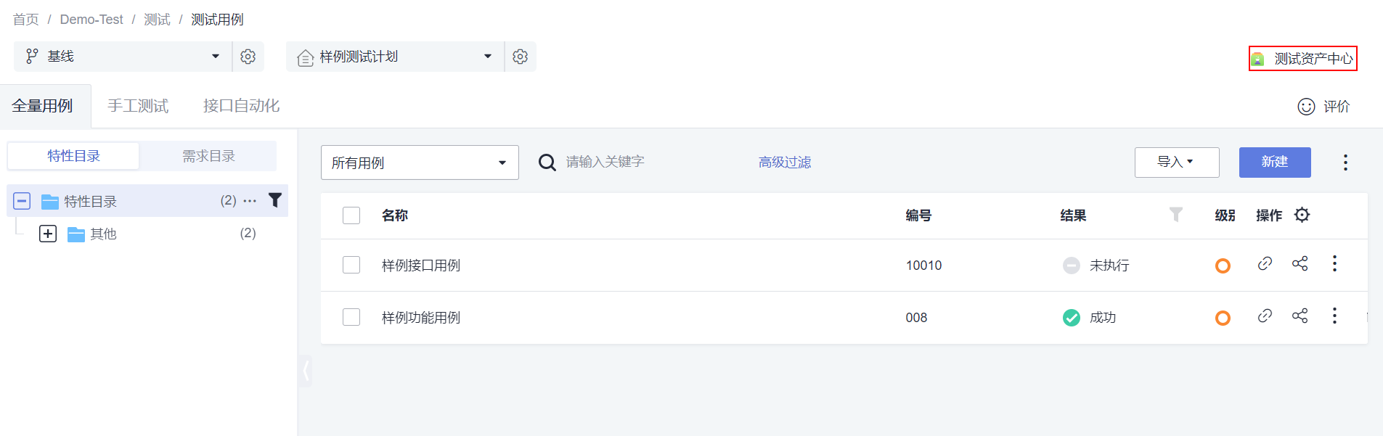The height and width of the screenshot is (436, 1383).
Task: Collapse side panel with the arrow handle
Action: click(306, 371)
